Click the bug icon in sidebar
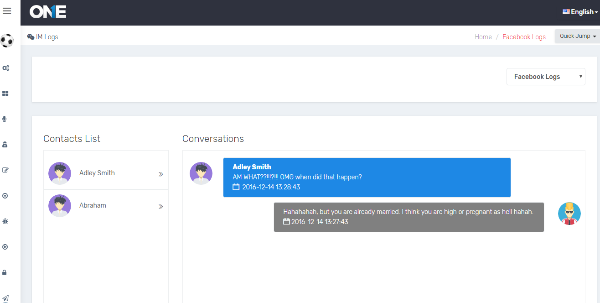Image resolution: width=600 pixels, height=303 pixels. click(5, 221)
